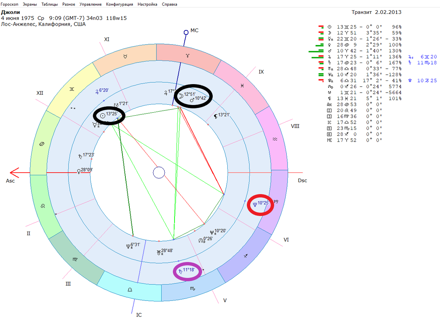Select the Lilith glyph at 13°21' in chart
440x319 pixels.
coord(215,116)
